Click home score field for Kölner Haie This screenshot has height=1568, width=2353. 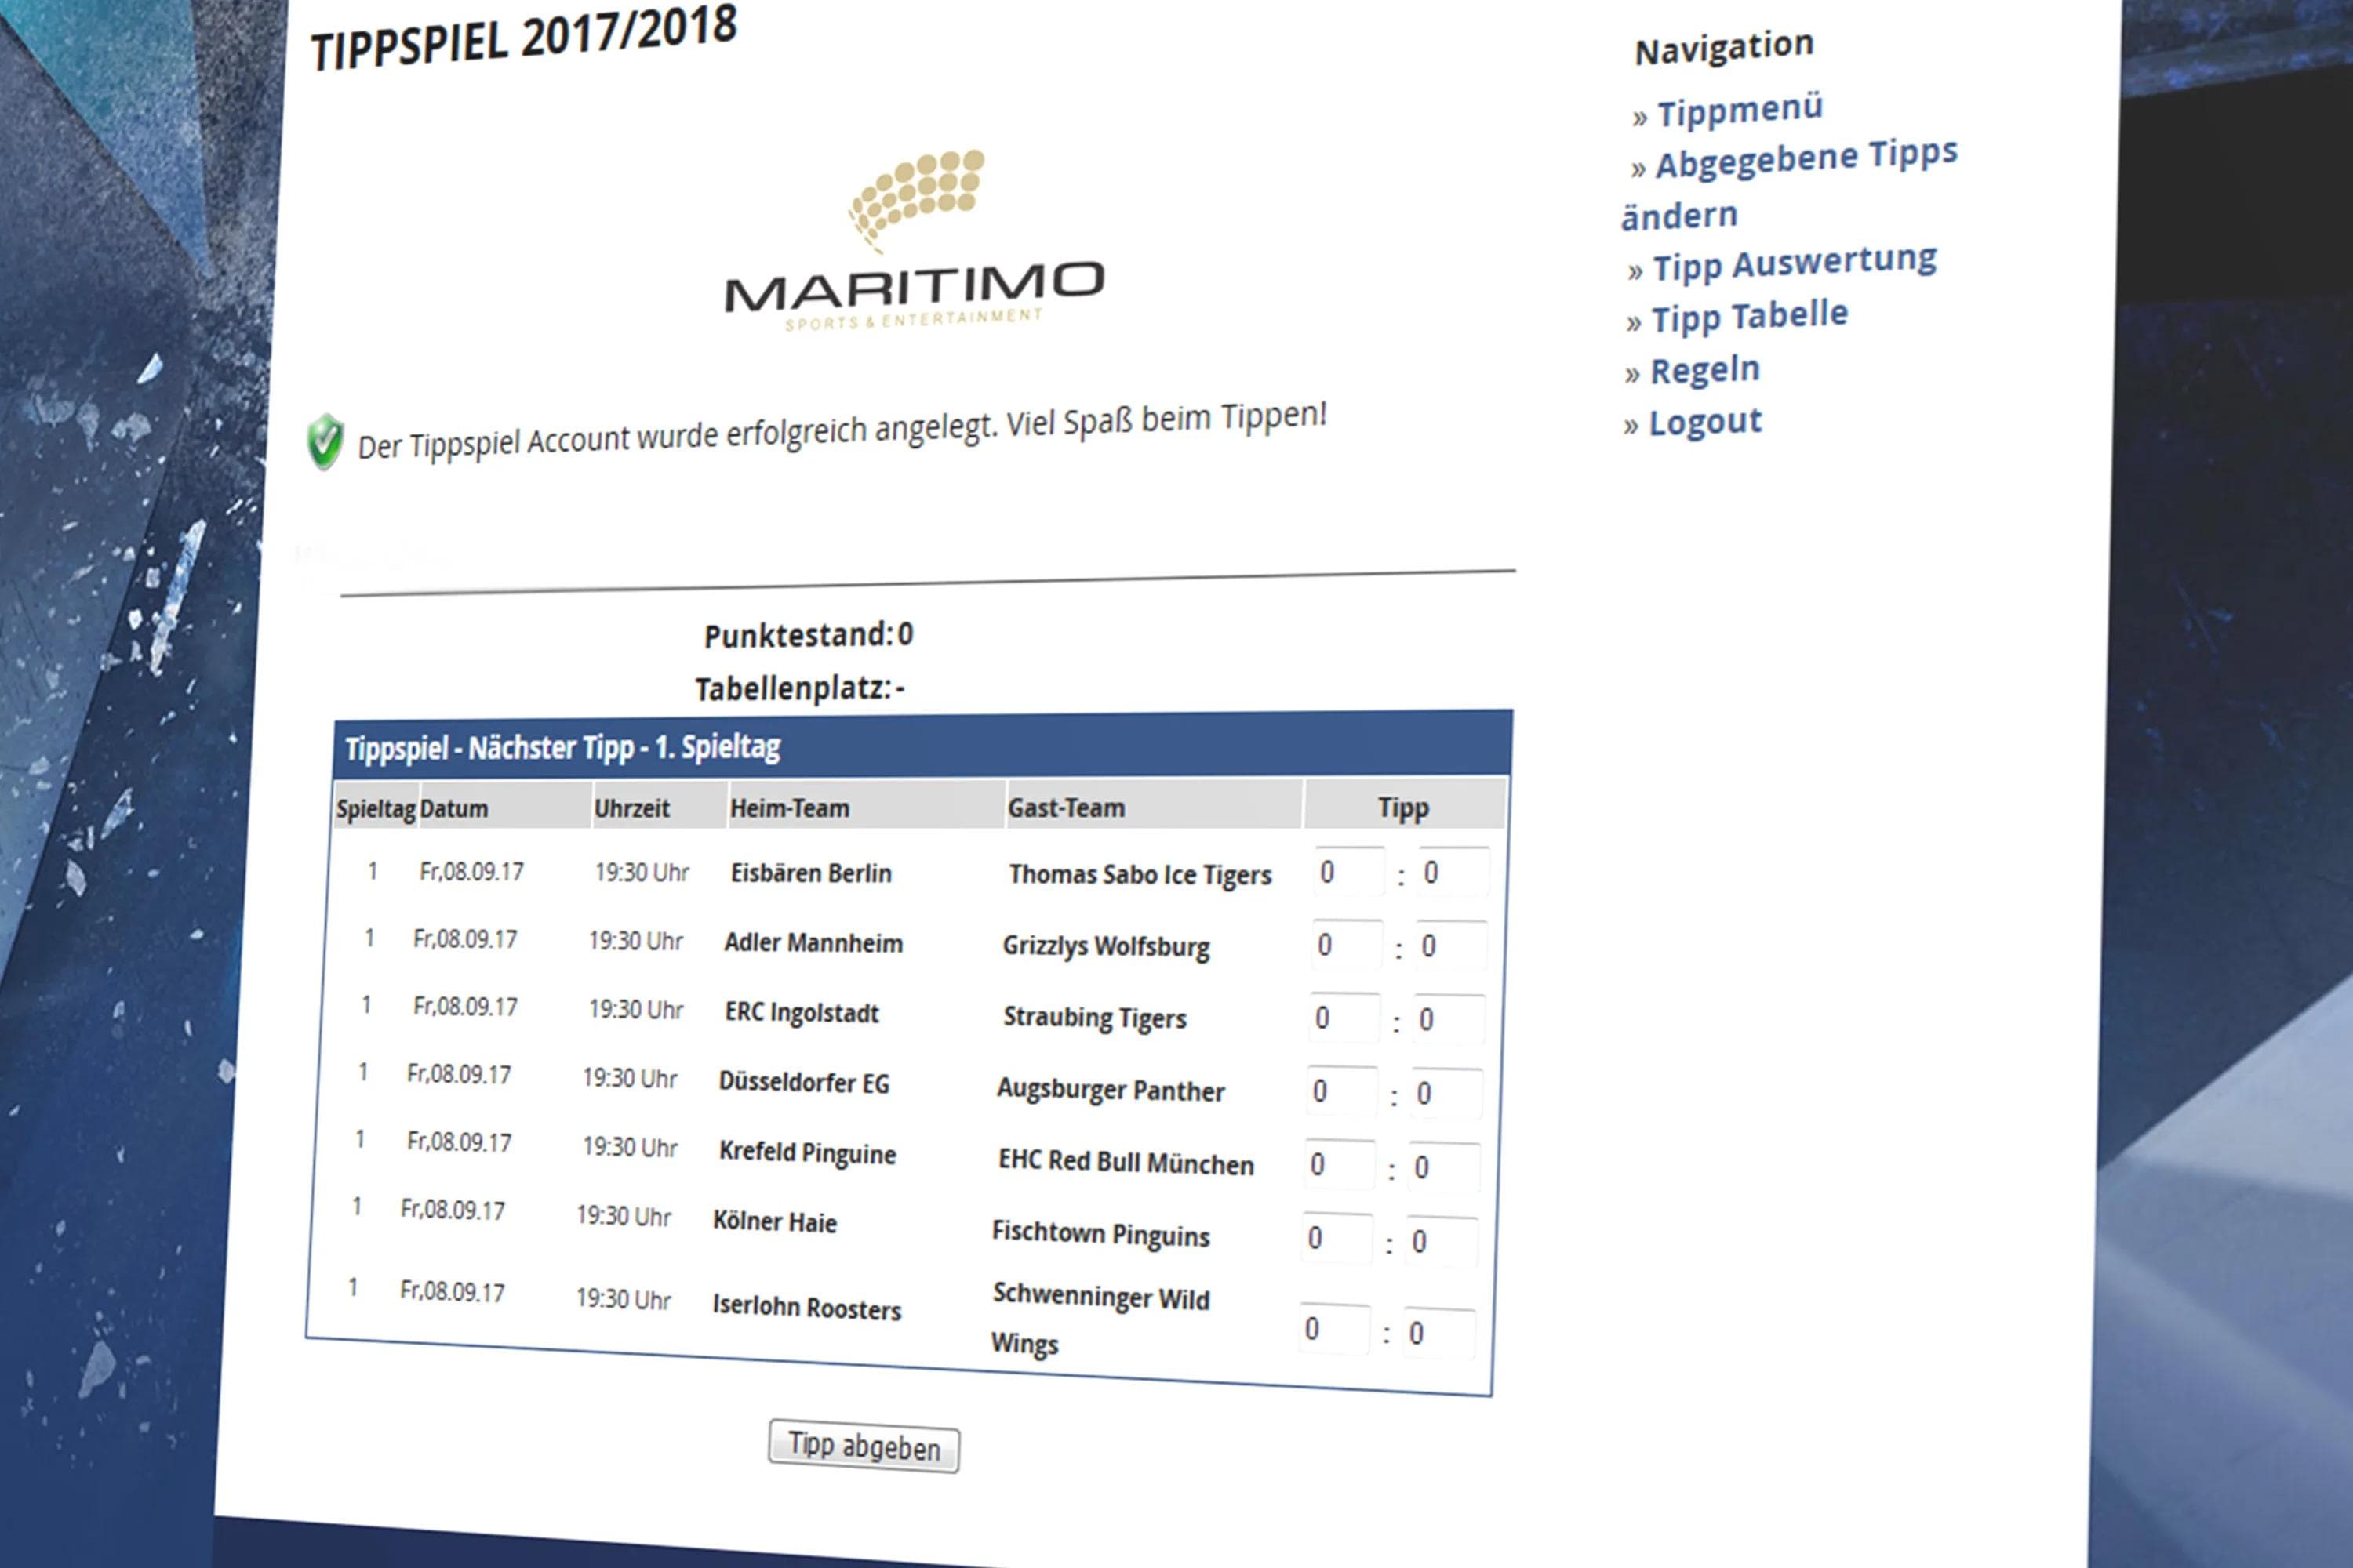point(1339,1238)
